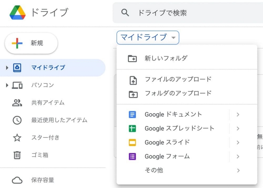Screen dimensions: 263x188
Task: Open ゴミ箱 in the sidebar
Action: click(53, 155)
